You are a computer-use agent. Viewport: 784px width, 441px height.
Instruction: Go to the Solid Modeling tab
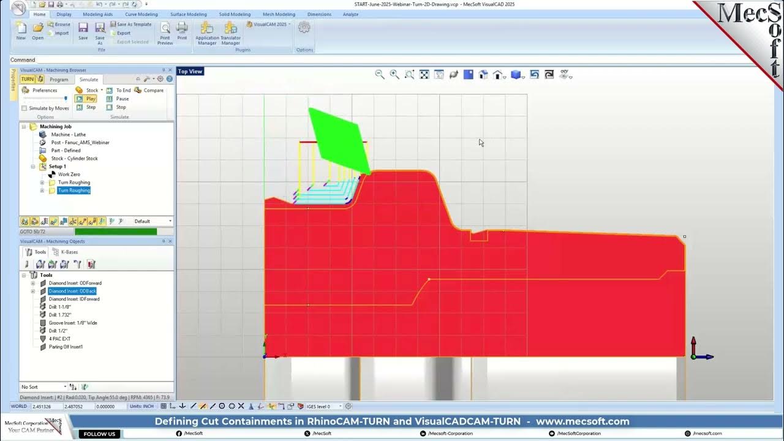[235, 14]
